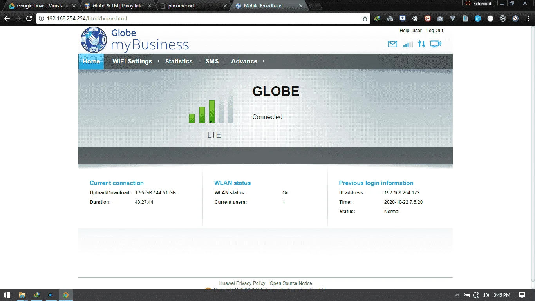Show hidden system tray icons
The image size is (535, 301).
(x=457, y=295)
